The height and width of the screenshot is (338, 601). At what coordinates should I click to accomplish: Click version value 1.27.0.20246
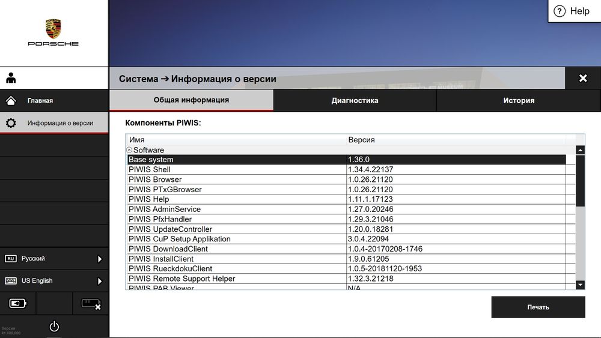(371, 210)
